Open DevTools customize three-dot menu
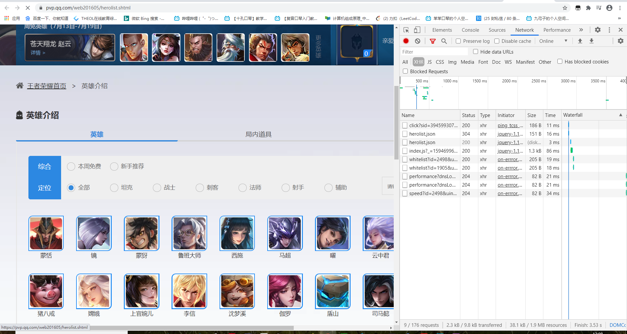 609,30
